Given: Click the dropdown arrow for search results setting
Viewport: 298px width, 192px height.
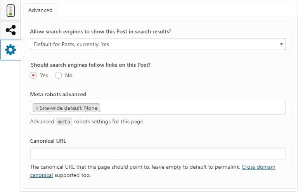Looking at the screenshot, I should click(x=281, y=44).
